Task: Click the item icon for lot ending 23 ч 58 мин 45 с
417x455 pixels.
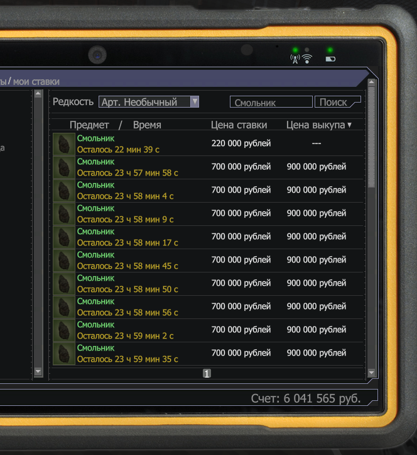Action: tap(63, 261)
